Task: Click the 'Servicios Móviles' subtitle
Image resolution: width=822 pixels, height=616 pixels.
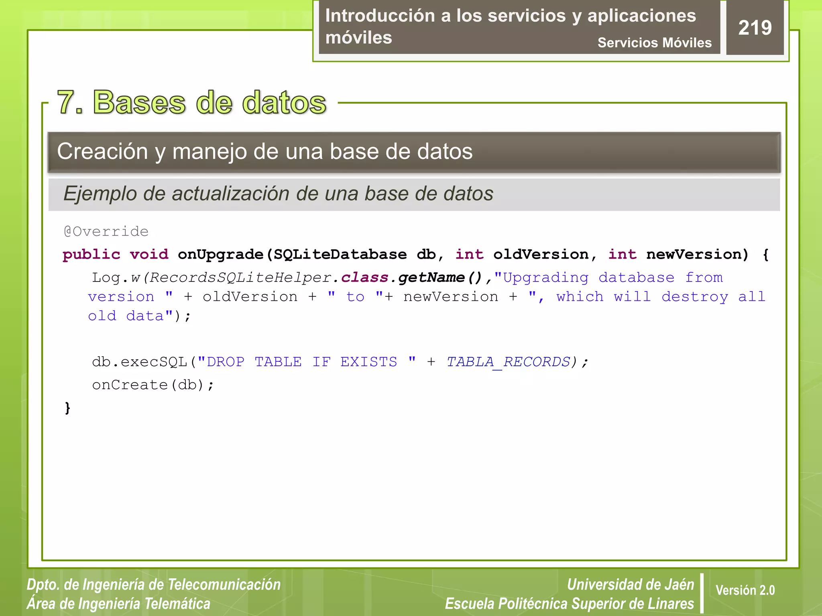Action: point(654,43)
